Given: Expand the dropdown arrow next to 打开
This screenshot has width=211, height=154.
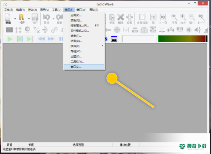Looking at the screenshot, I should 29,19.
